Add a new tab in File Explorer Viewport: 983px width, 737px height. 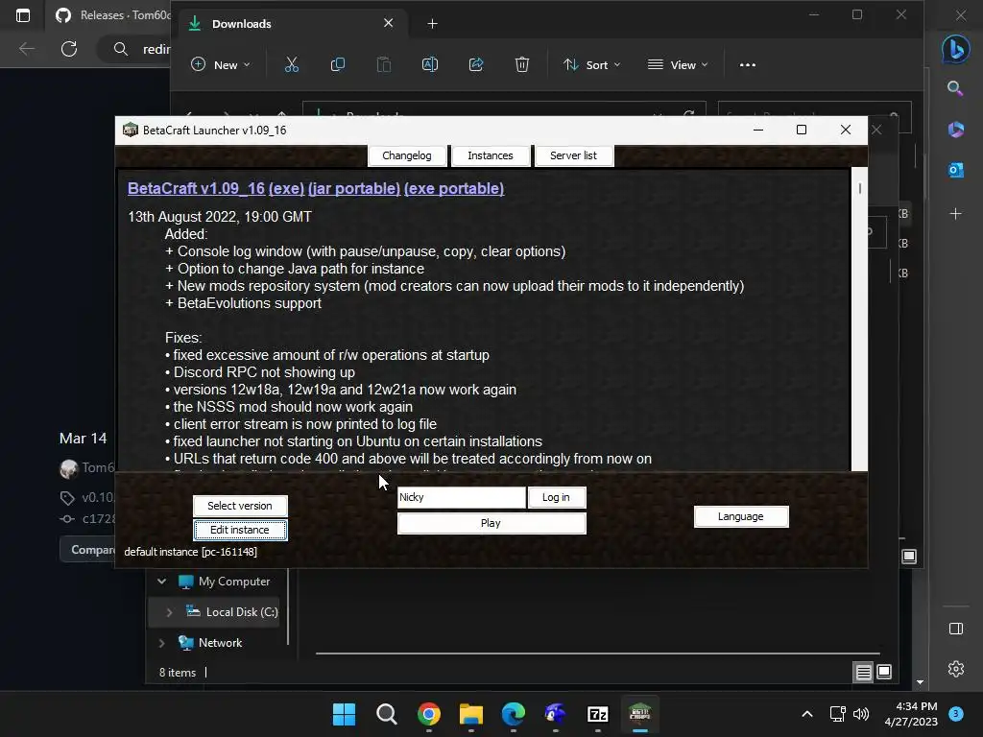pyautogui.click(x=432, y=24)
